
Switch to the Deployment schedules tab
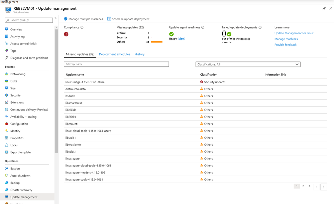(114, 54)
